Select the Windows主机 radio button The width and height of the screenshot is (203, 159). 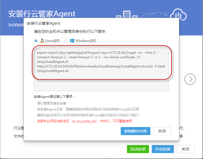tap(66, 41)
